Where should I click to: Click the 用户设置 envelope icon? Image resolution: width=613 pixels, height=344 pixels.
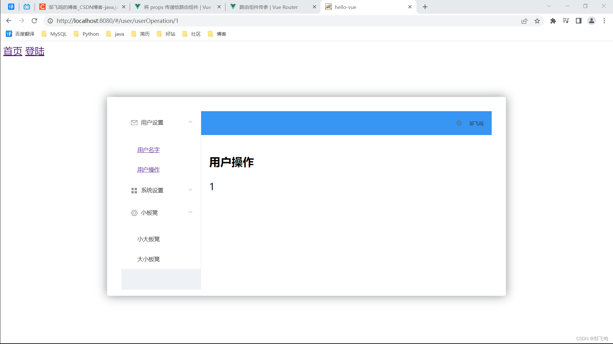click(134, 123)
